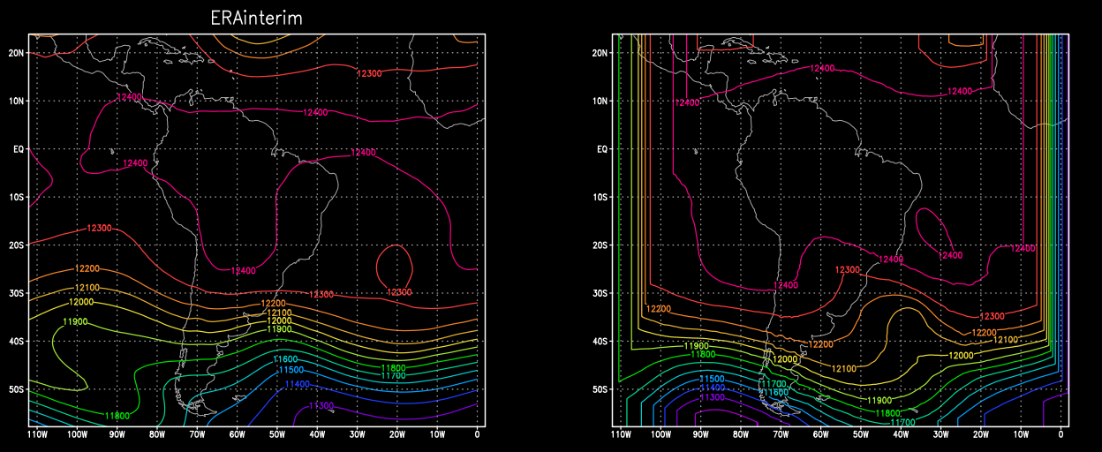Screen dimensions: 1102x452
Task: Click the 11300 contour label in the ERAinterim plot
Action: 321,406
